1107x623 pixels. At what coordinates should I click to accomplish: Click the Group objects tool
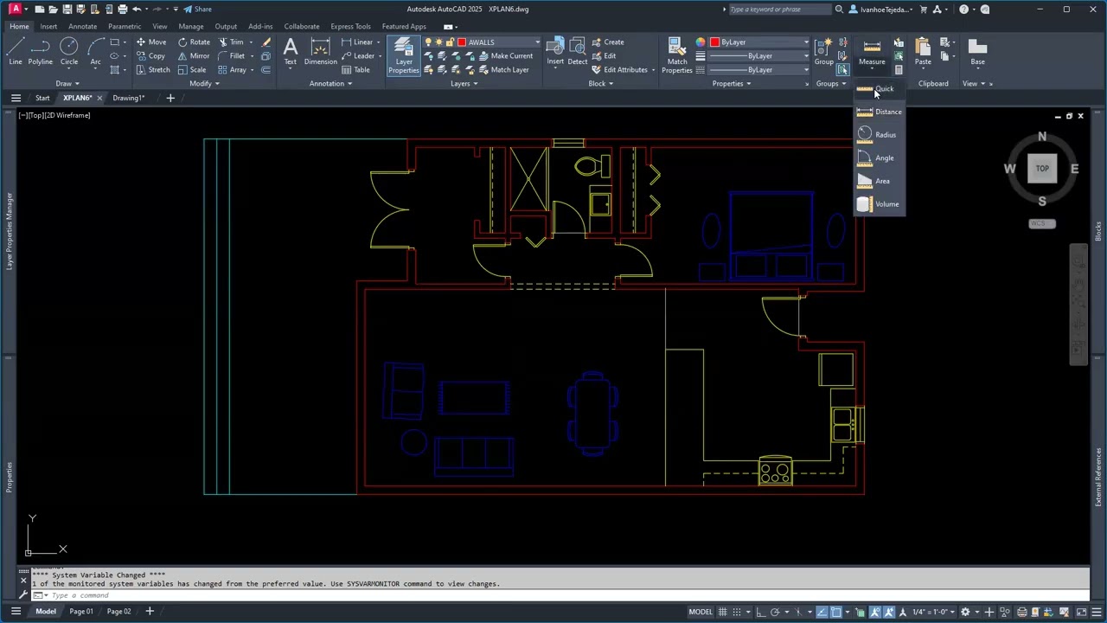point(823,52)
